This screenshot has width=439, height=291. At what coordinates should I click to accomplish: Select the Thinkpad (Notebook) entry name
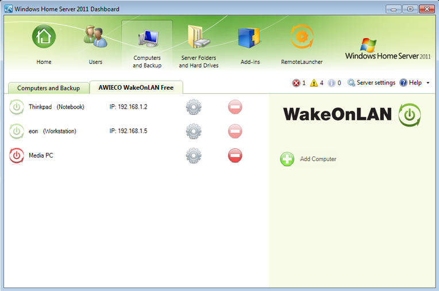pyautogui.click(x=56, y=107)
